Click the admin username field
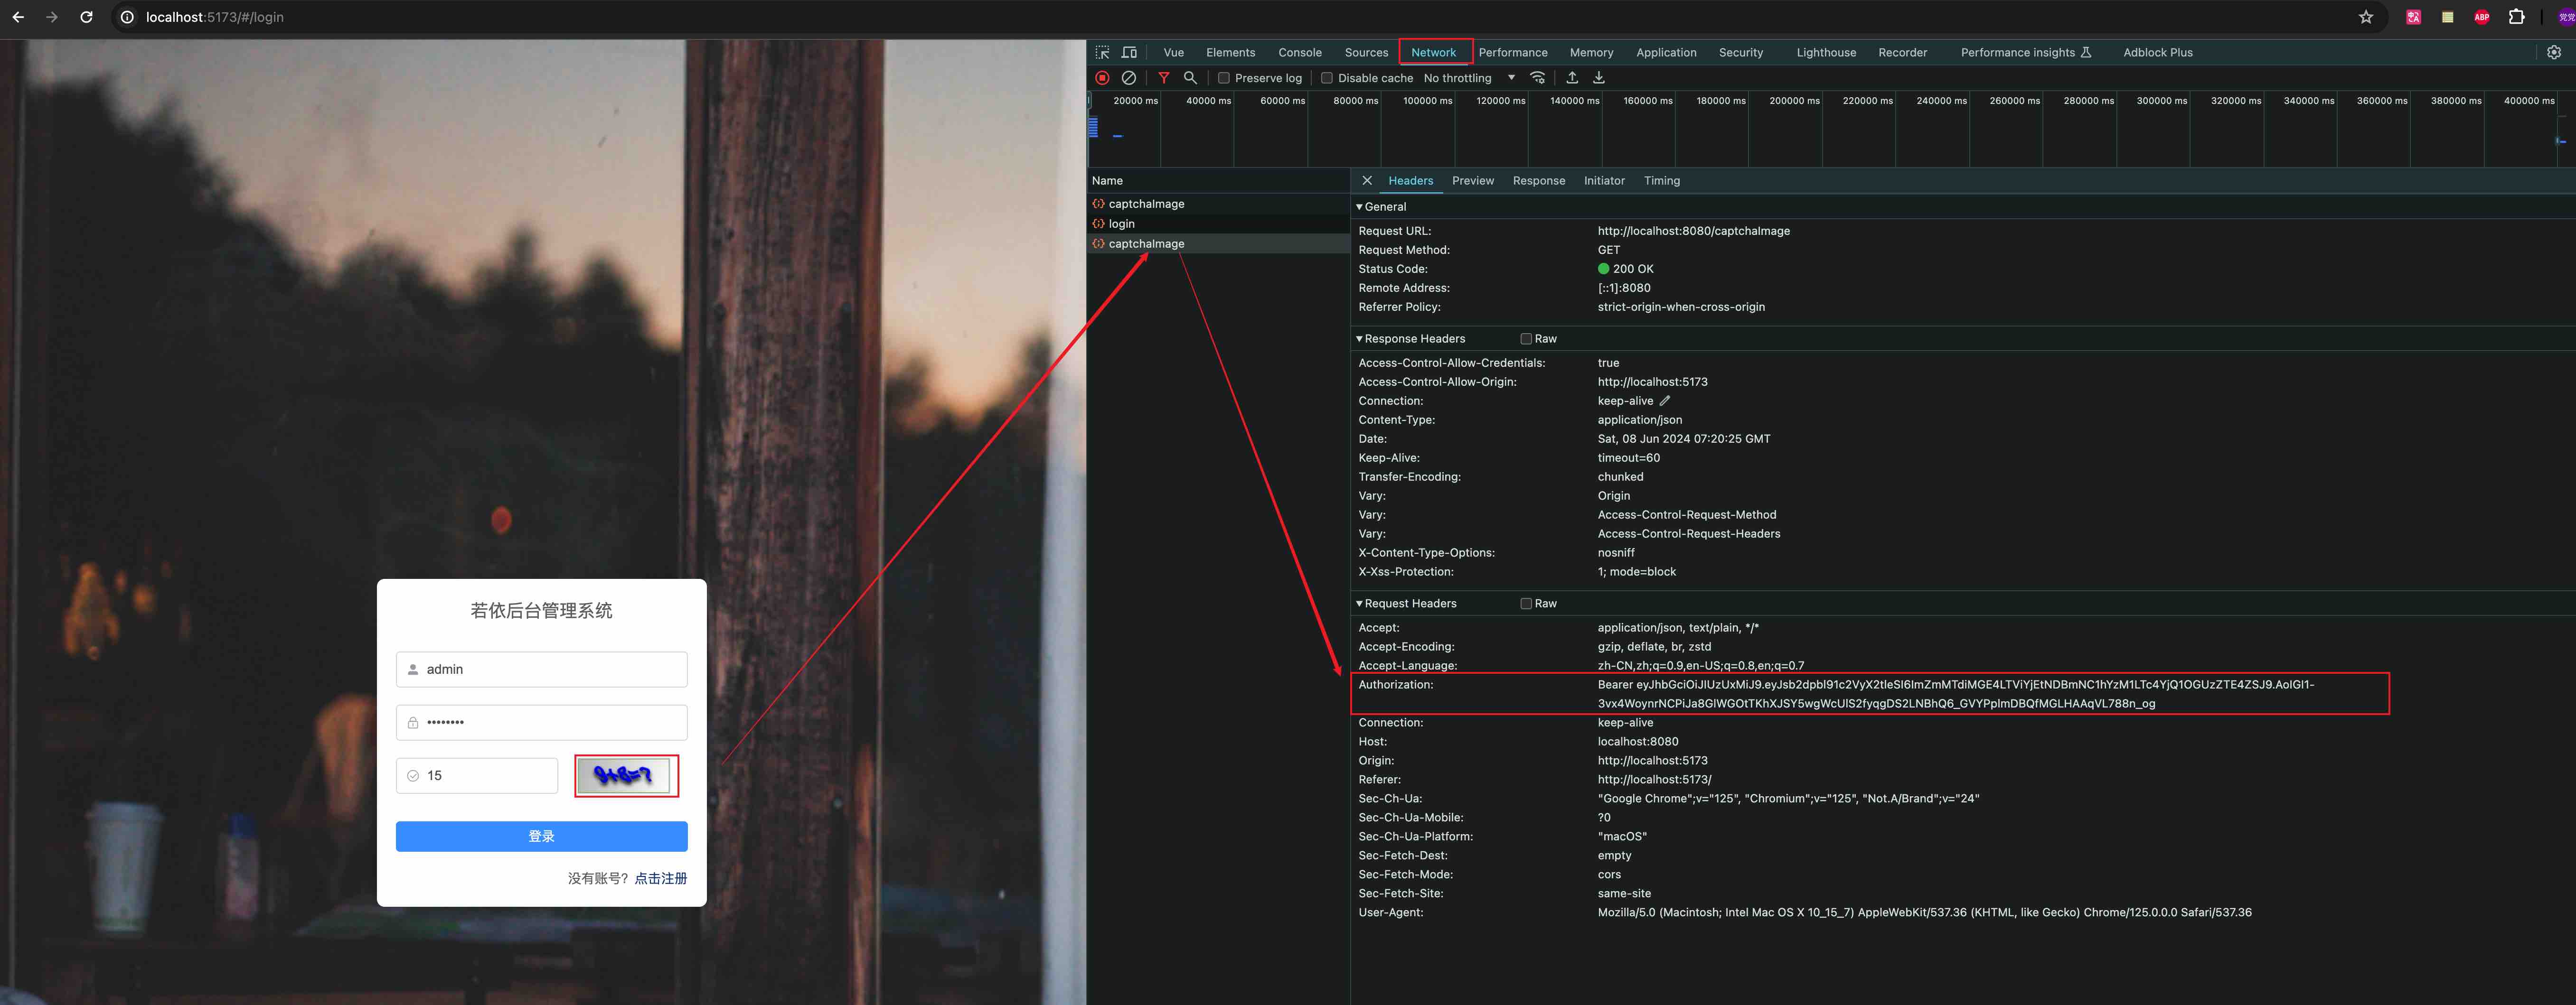Screen dimensions: 2576x1005 (542, 670)
